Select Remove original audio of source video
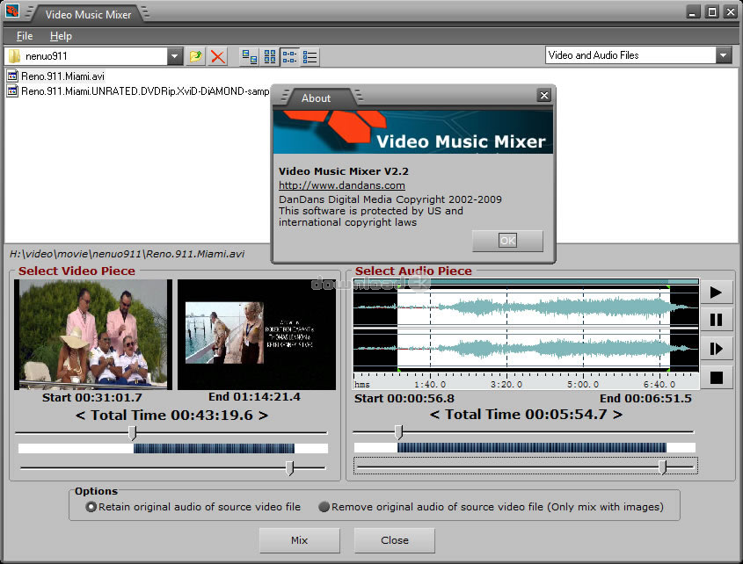The width and height of the screenshot is (743, 564). pos(324,507)
